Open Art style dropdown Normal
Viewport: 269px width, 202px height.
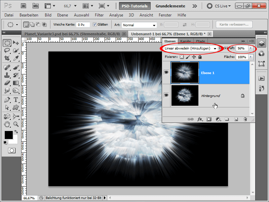(x=139, y=25)
